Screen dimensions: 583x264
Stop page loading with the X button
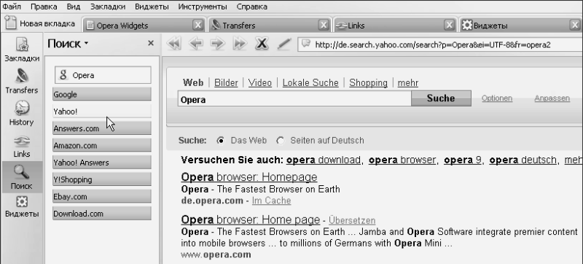point(262,44)
